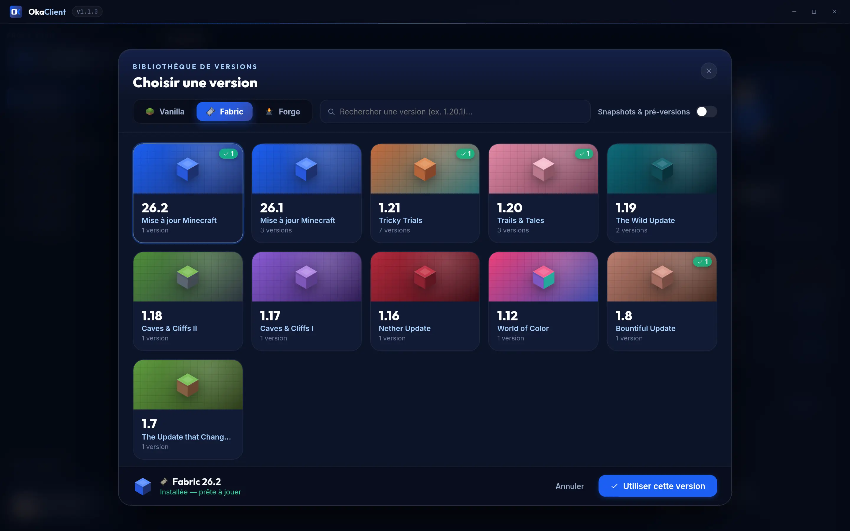This screenshot has height=531, width=850.
Task: Click the blue cube beside Fabric 26.2 footer
Action: click(143, 486)
